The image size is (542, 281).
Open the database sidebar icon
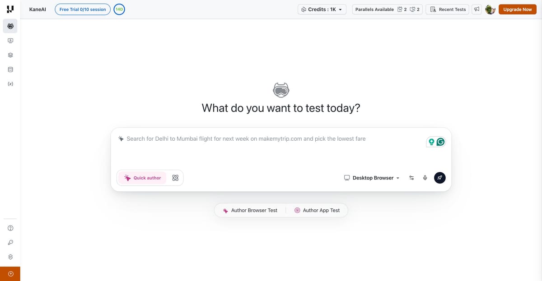coord(10,69)
